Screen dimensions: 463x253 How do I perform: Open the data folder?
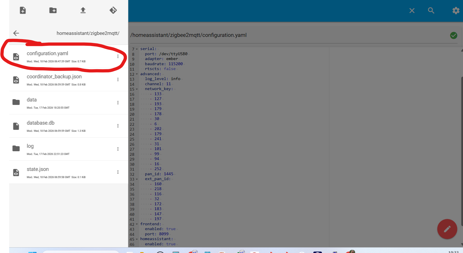pyautogui.click(x=32, y=100)
